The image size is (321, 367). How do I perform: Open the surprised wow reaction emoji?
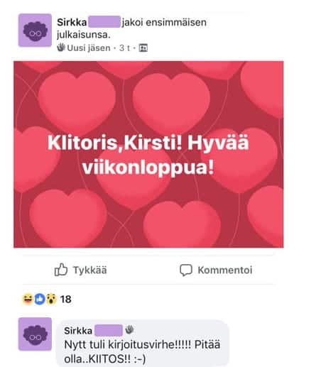point(51,299)
